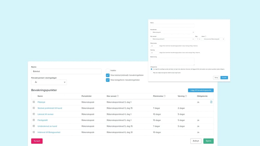Click the Lägg till bevakningspunkt button
The height and width of the screenshot is (146, 260).
tap(201, 90)
